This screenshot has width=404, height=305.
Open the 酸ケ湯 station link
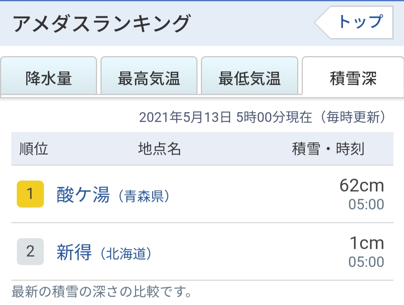tap(83, 195)
